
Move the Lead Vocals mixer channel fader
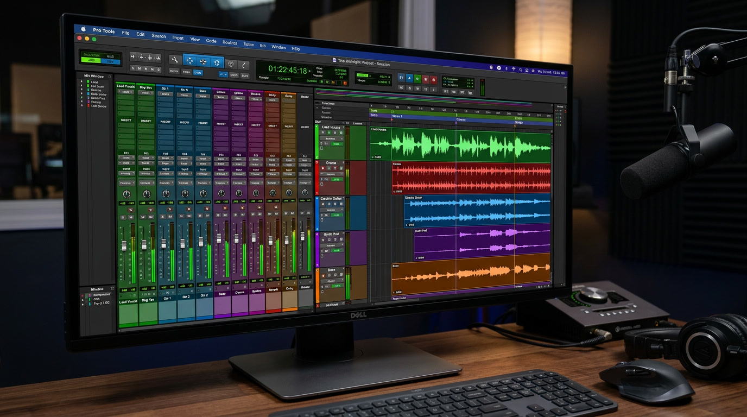coord(124,245)
